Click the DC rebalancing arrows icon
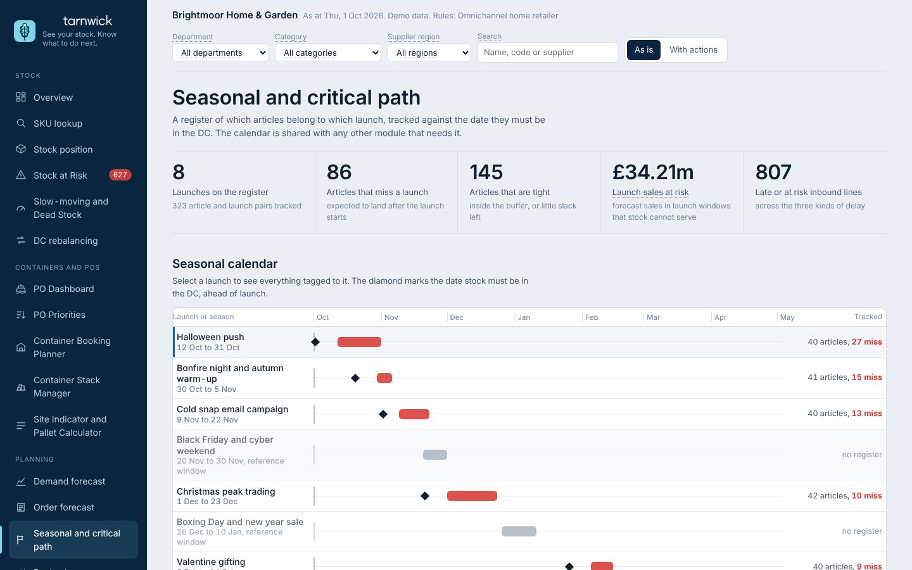This screenshot has width=912, height=570. (x=21, y=240)
